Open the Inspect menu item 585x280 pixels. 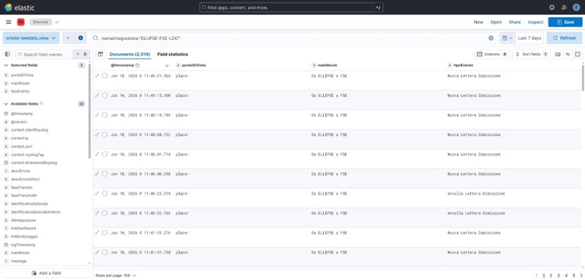[x=536, y=22]
